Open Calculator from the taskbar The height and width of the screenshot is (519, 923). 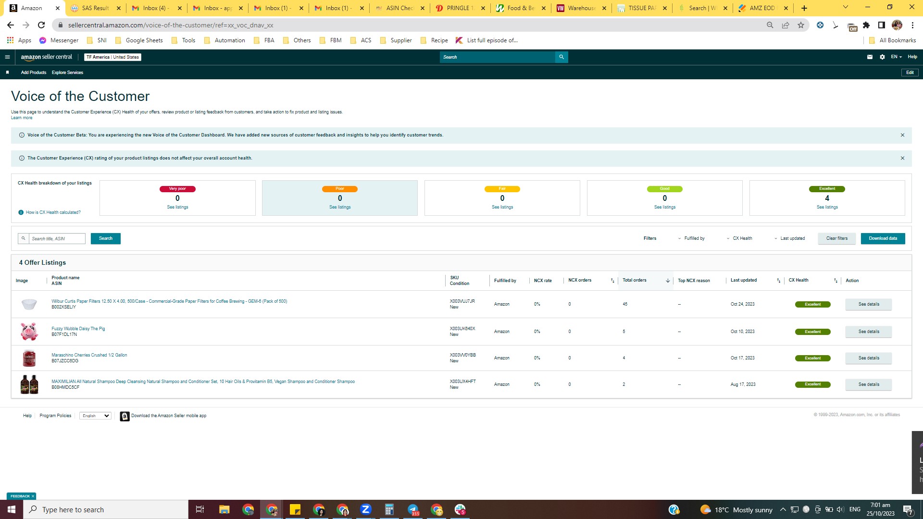389,509
